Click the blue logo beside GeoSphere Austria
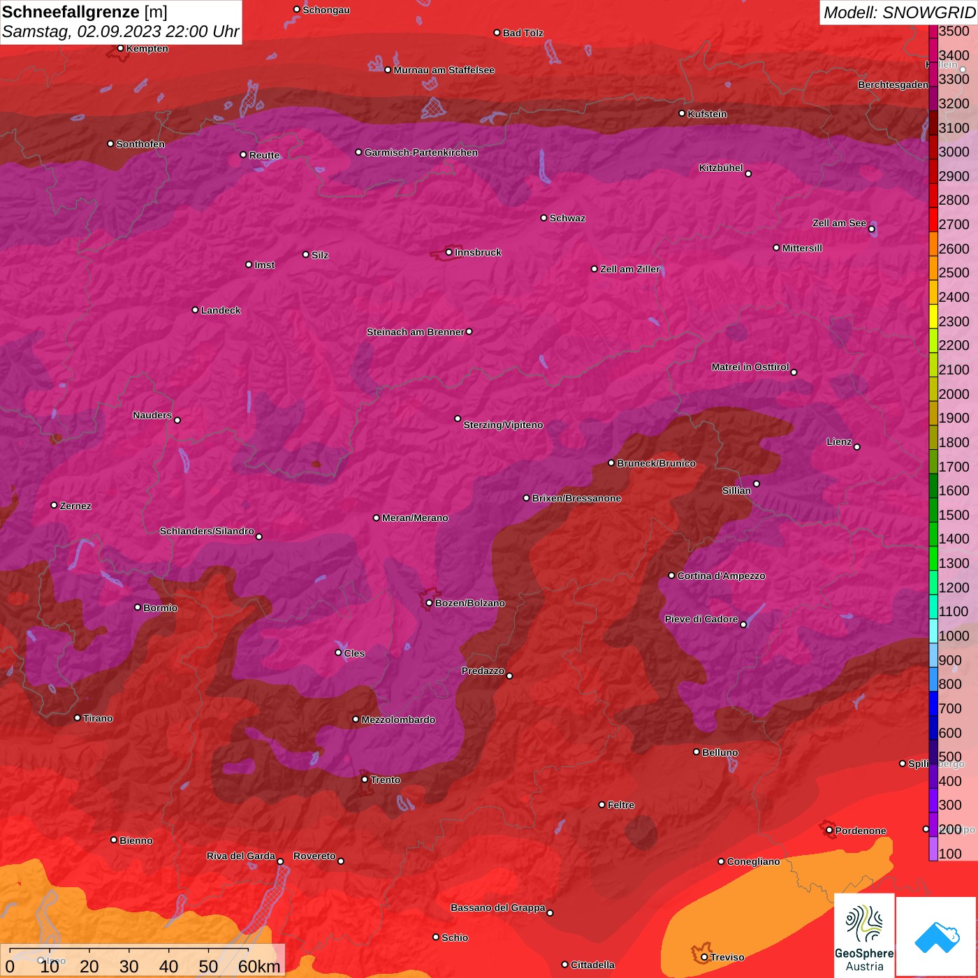Screen dimensions: 978x978 [x=937, y=936]
